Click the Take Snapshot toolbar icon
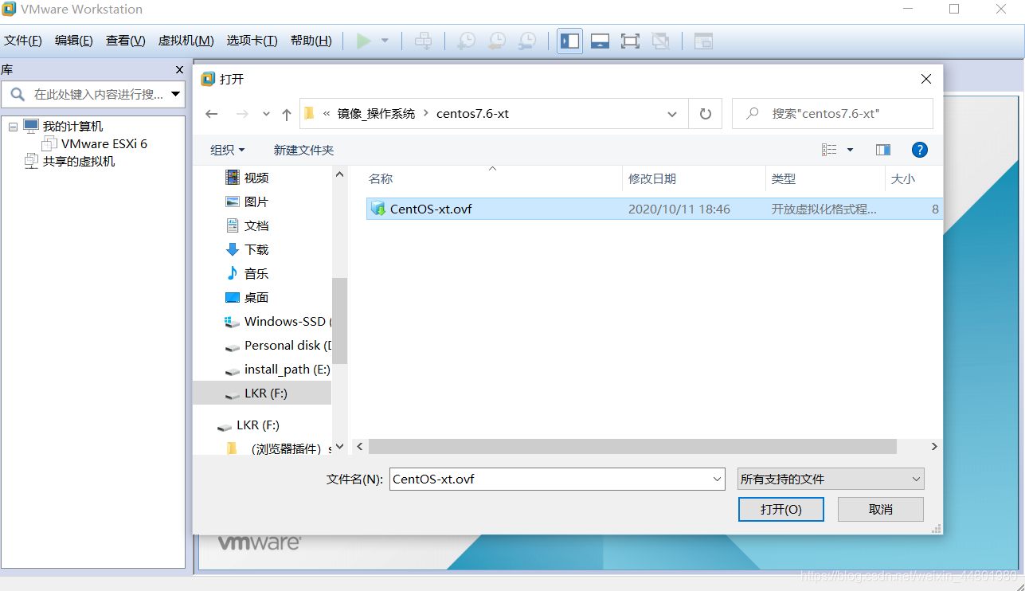 (x=466, y=41)
